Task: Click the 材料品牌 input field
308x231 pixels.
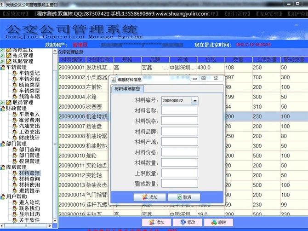Action: point(180,131)
